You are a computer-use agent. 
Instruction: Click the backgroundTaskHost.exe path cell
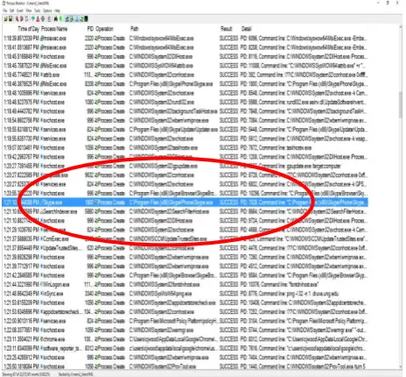pyautogui.click(x=174, y=111)
